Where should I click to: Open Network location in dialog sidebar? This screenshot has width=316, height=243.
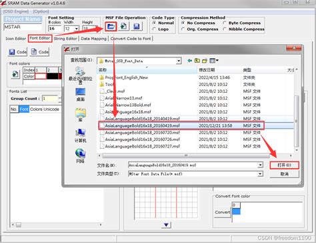pos(80,156)
